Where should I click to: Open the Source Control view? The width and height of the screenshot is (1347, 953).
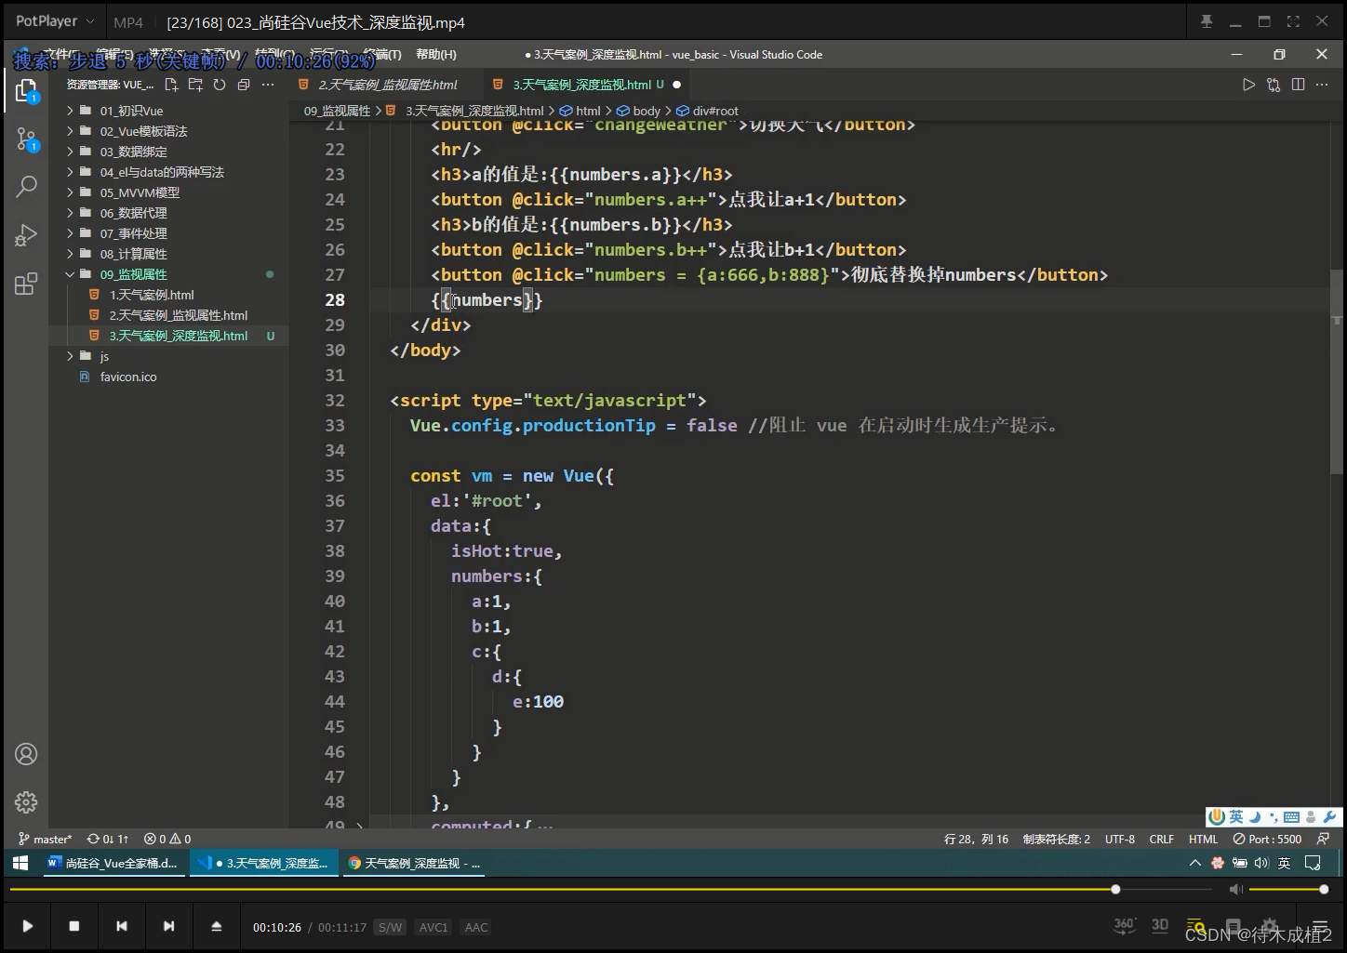pyautogui.click(x=26, y=139)
